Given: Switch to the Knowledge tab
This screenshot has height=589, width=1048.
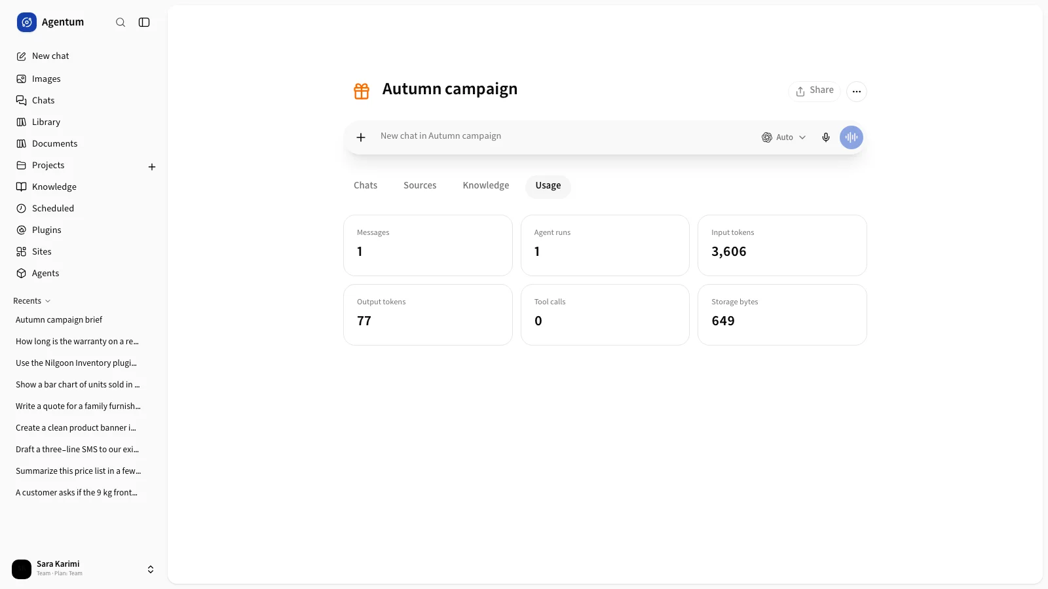Looking at the screenshot, I should [486, 186].
